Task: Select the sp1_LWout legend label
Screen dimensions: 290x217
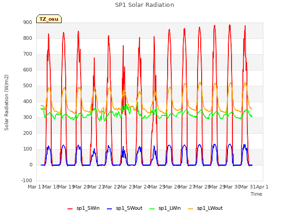Action: coord(210,208)
